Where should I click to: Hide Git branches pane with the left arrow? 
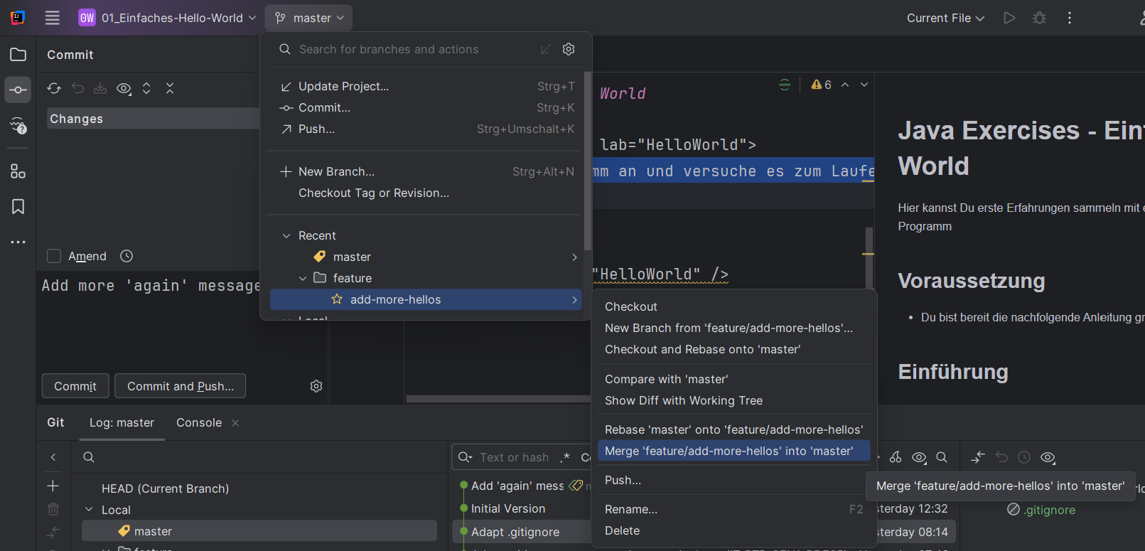[x=53, y=457]
